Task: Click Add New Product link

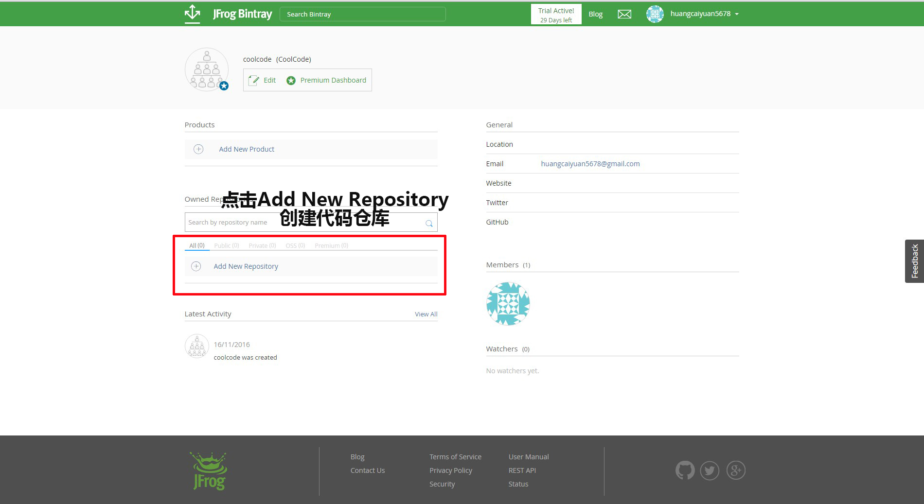Action: pos(247,149)
